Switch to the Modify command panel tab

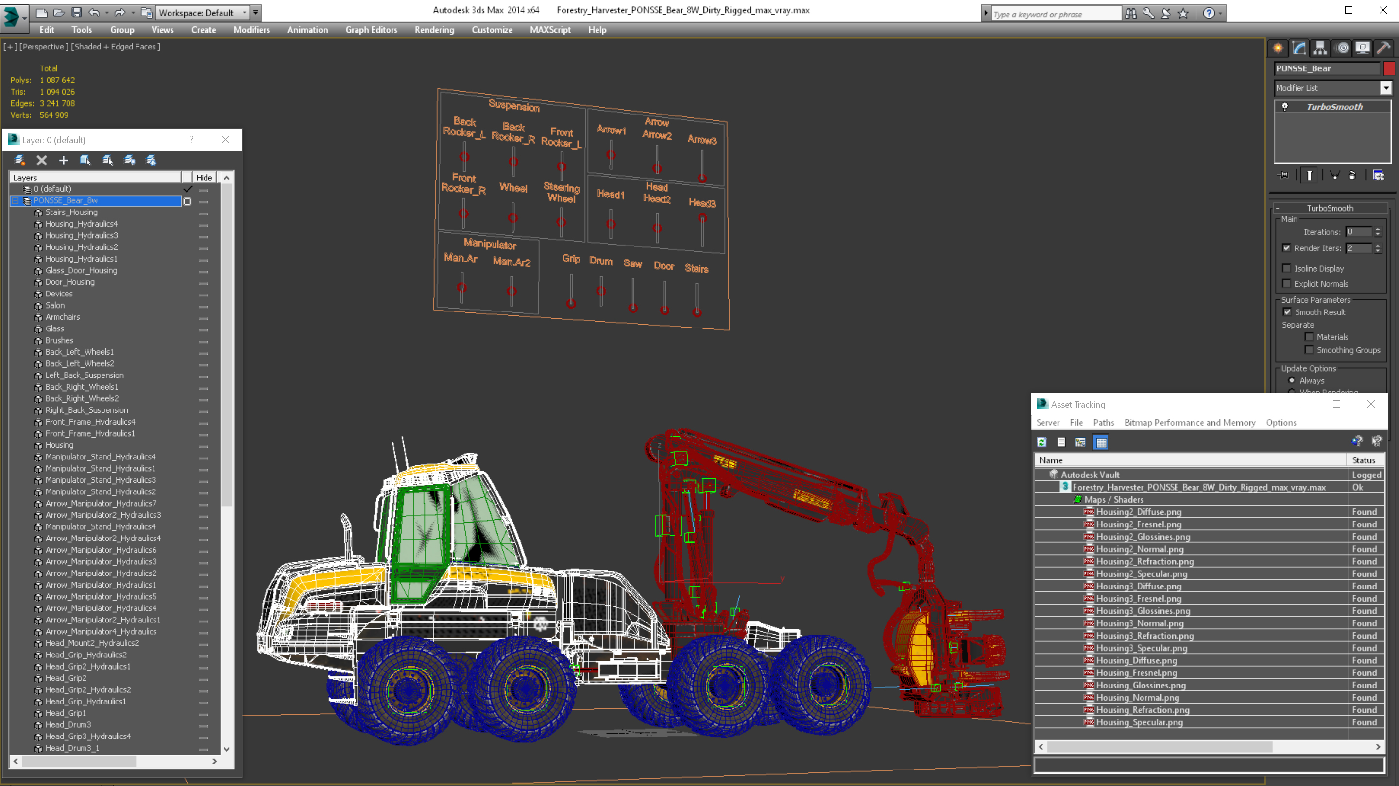click(1299, 48)
